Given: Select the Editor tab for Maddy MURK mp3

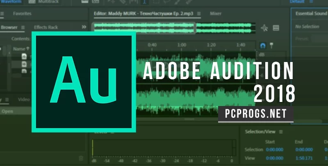Looking at the screenshot, I should click(x=143, y=13).
